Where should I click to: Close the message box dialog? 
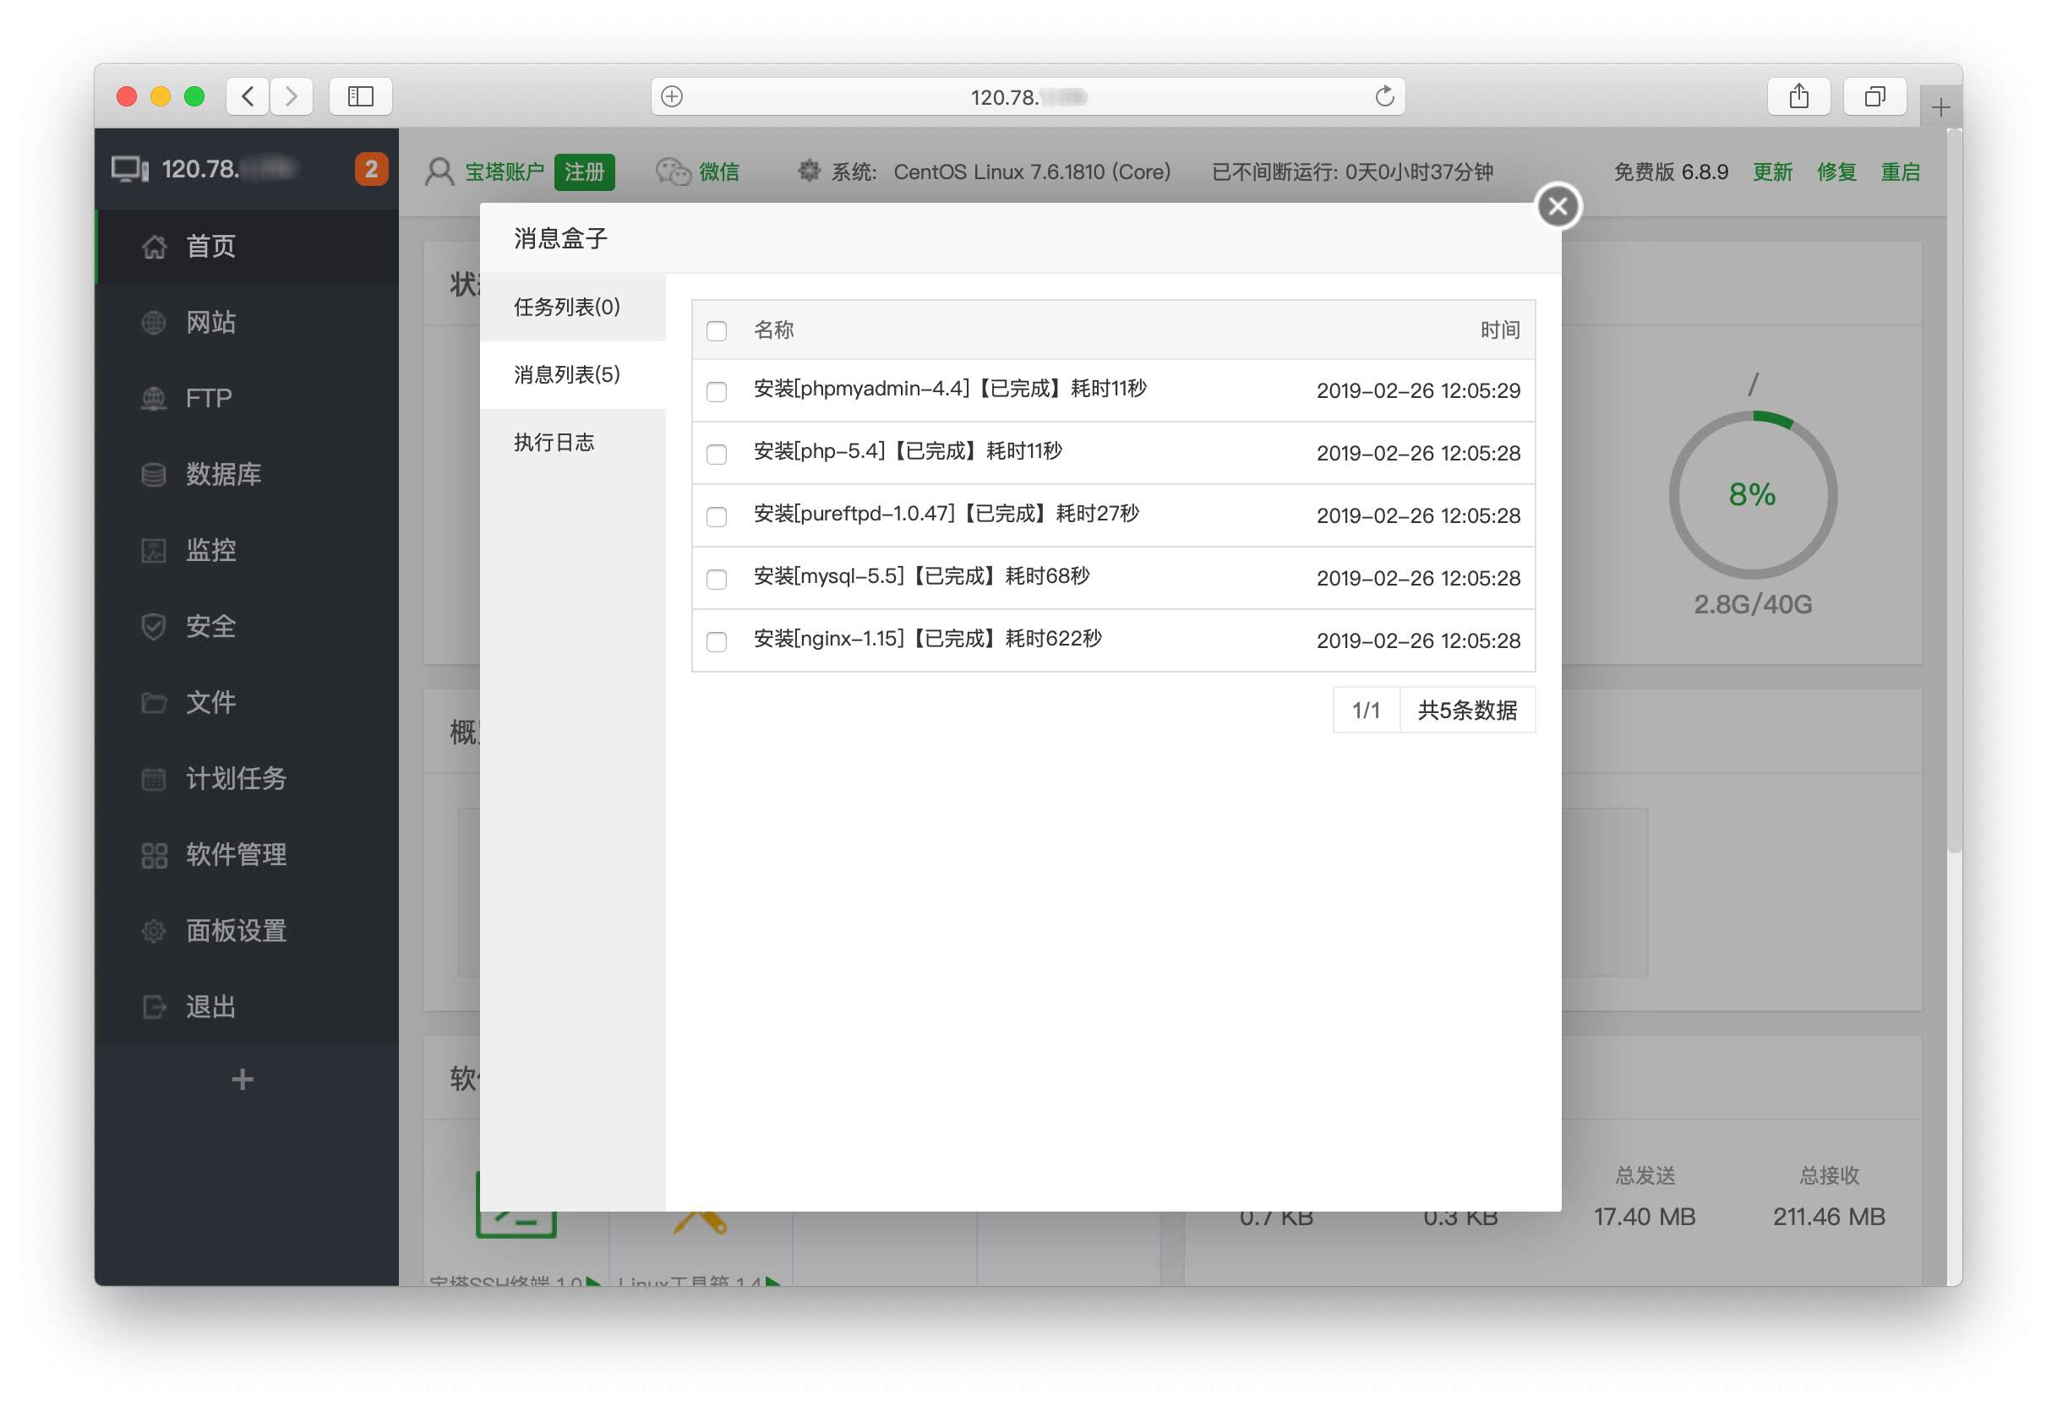(x=1557, y=207)
